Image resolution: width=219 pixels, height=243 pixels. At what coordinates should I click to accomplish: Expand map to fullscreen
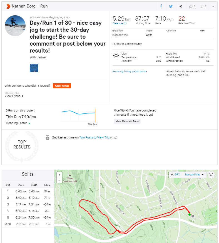point(211,175)
